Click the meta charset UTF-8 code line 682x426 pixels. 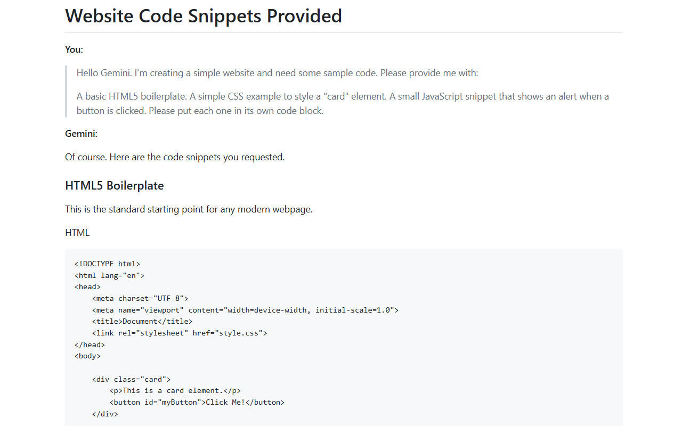point(140,298)
